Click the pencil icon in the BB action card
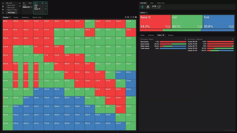Viewport: 237px width, 133px height. point(46,3)
